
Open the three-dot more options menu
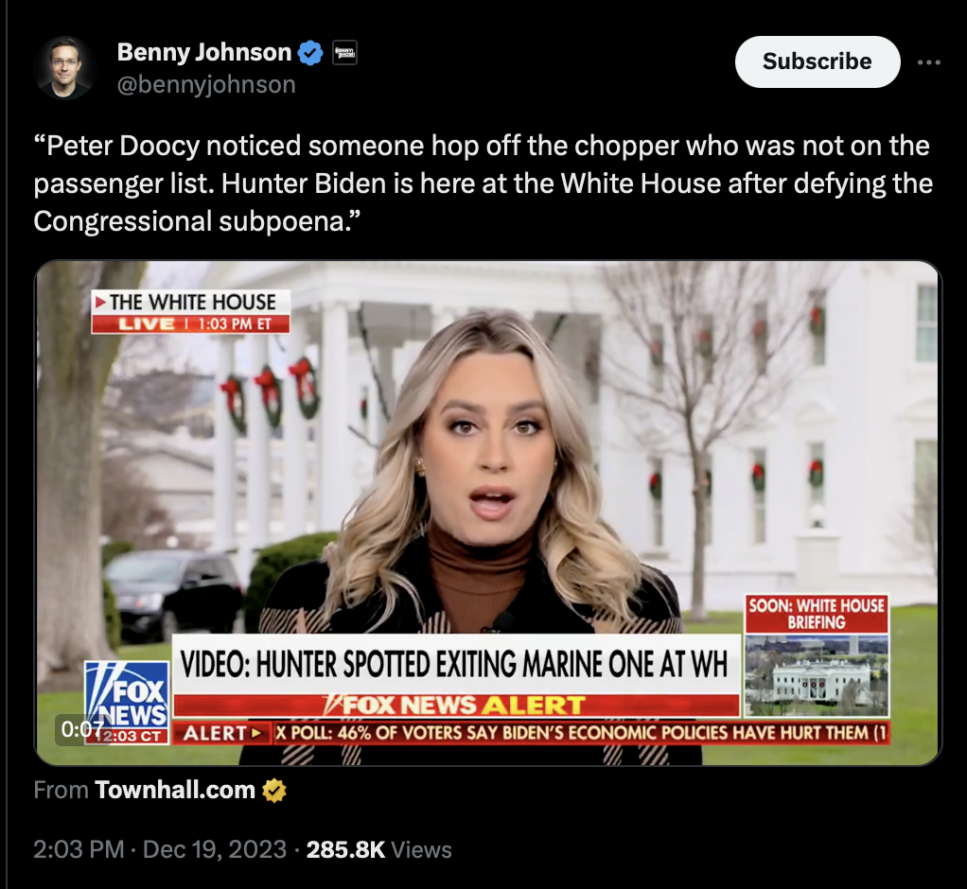click(929, 62)
